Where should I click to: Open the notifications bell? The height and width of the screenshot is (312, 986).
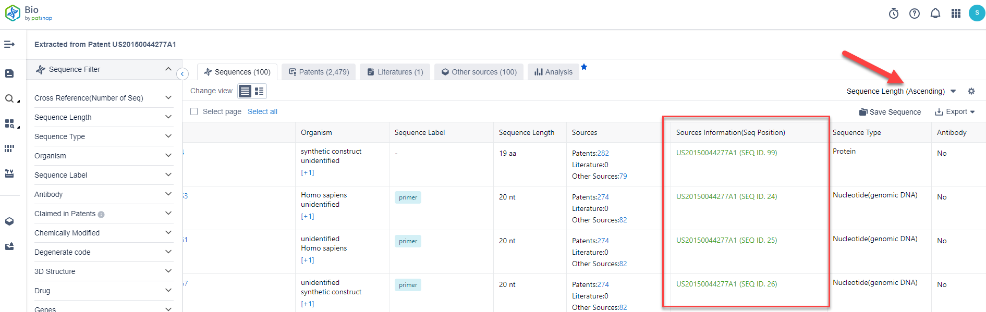935,14
